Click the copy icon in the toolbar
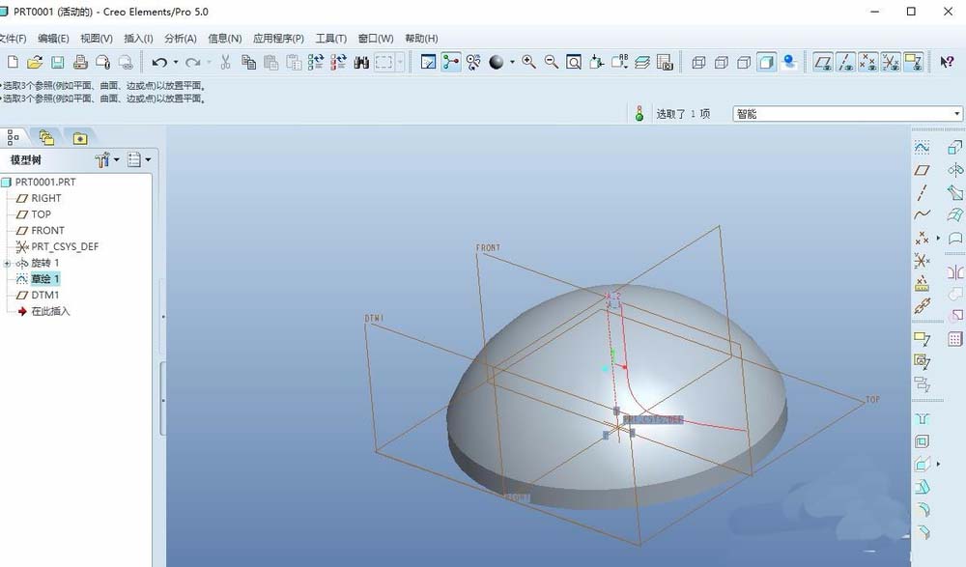966x567 pixels. point(248,62)
